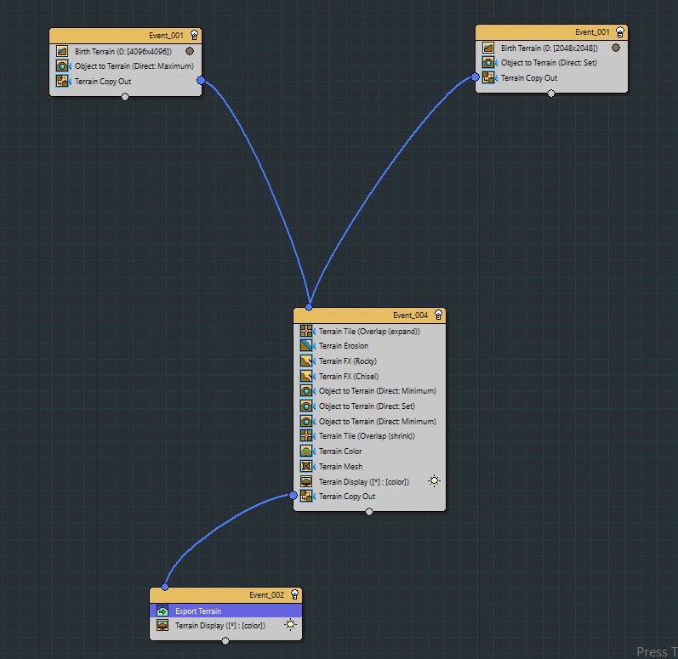Select Terrain Display label in Event_002
Screen dimensions: 678x659
(220, 625)
